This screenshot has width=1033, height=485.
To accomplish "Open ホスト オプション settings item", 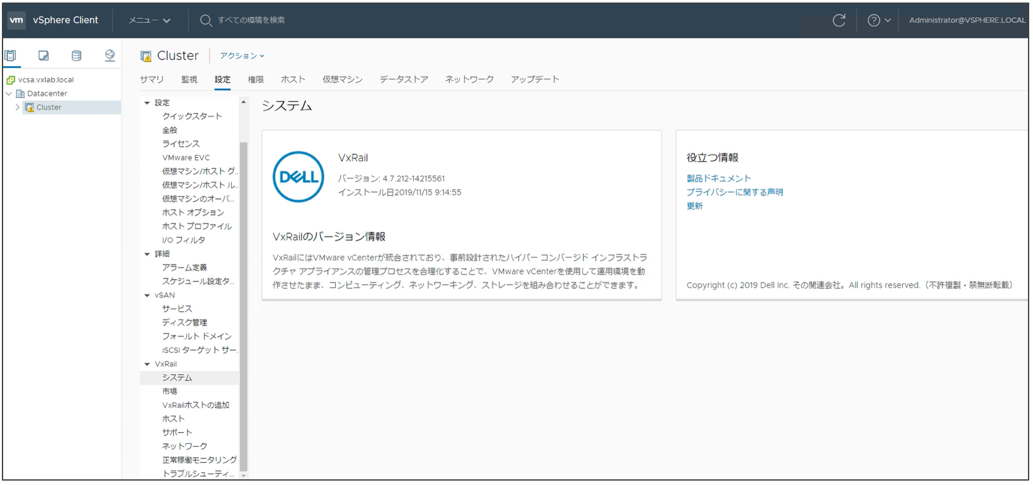I will [x=193, y=212].
